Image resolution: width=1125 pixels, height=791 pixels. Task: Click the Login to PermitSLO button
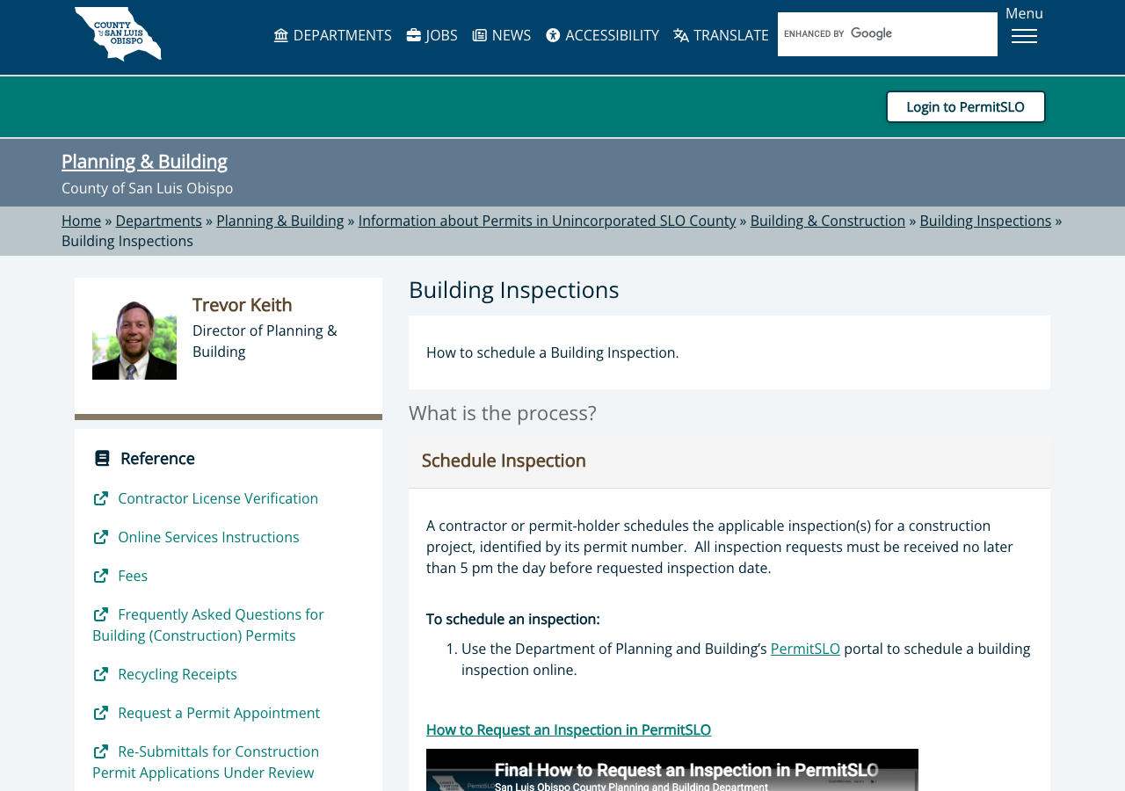click(x=966, y=107)
